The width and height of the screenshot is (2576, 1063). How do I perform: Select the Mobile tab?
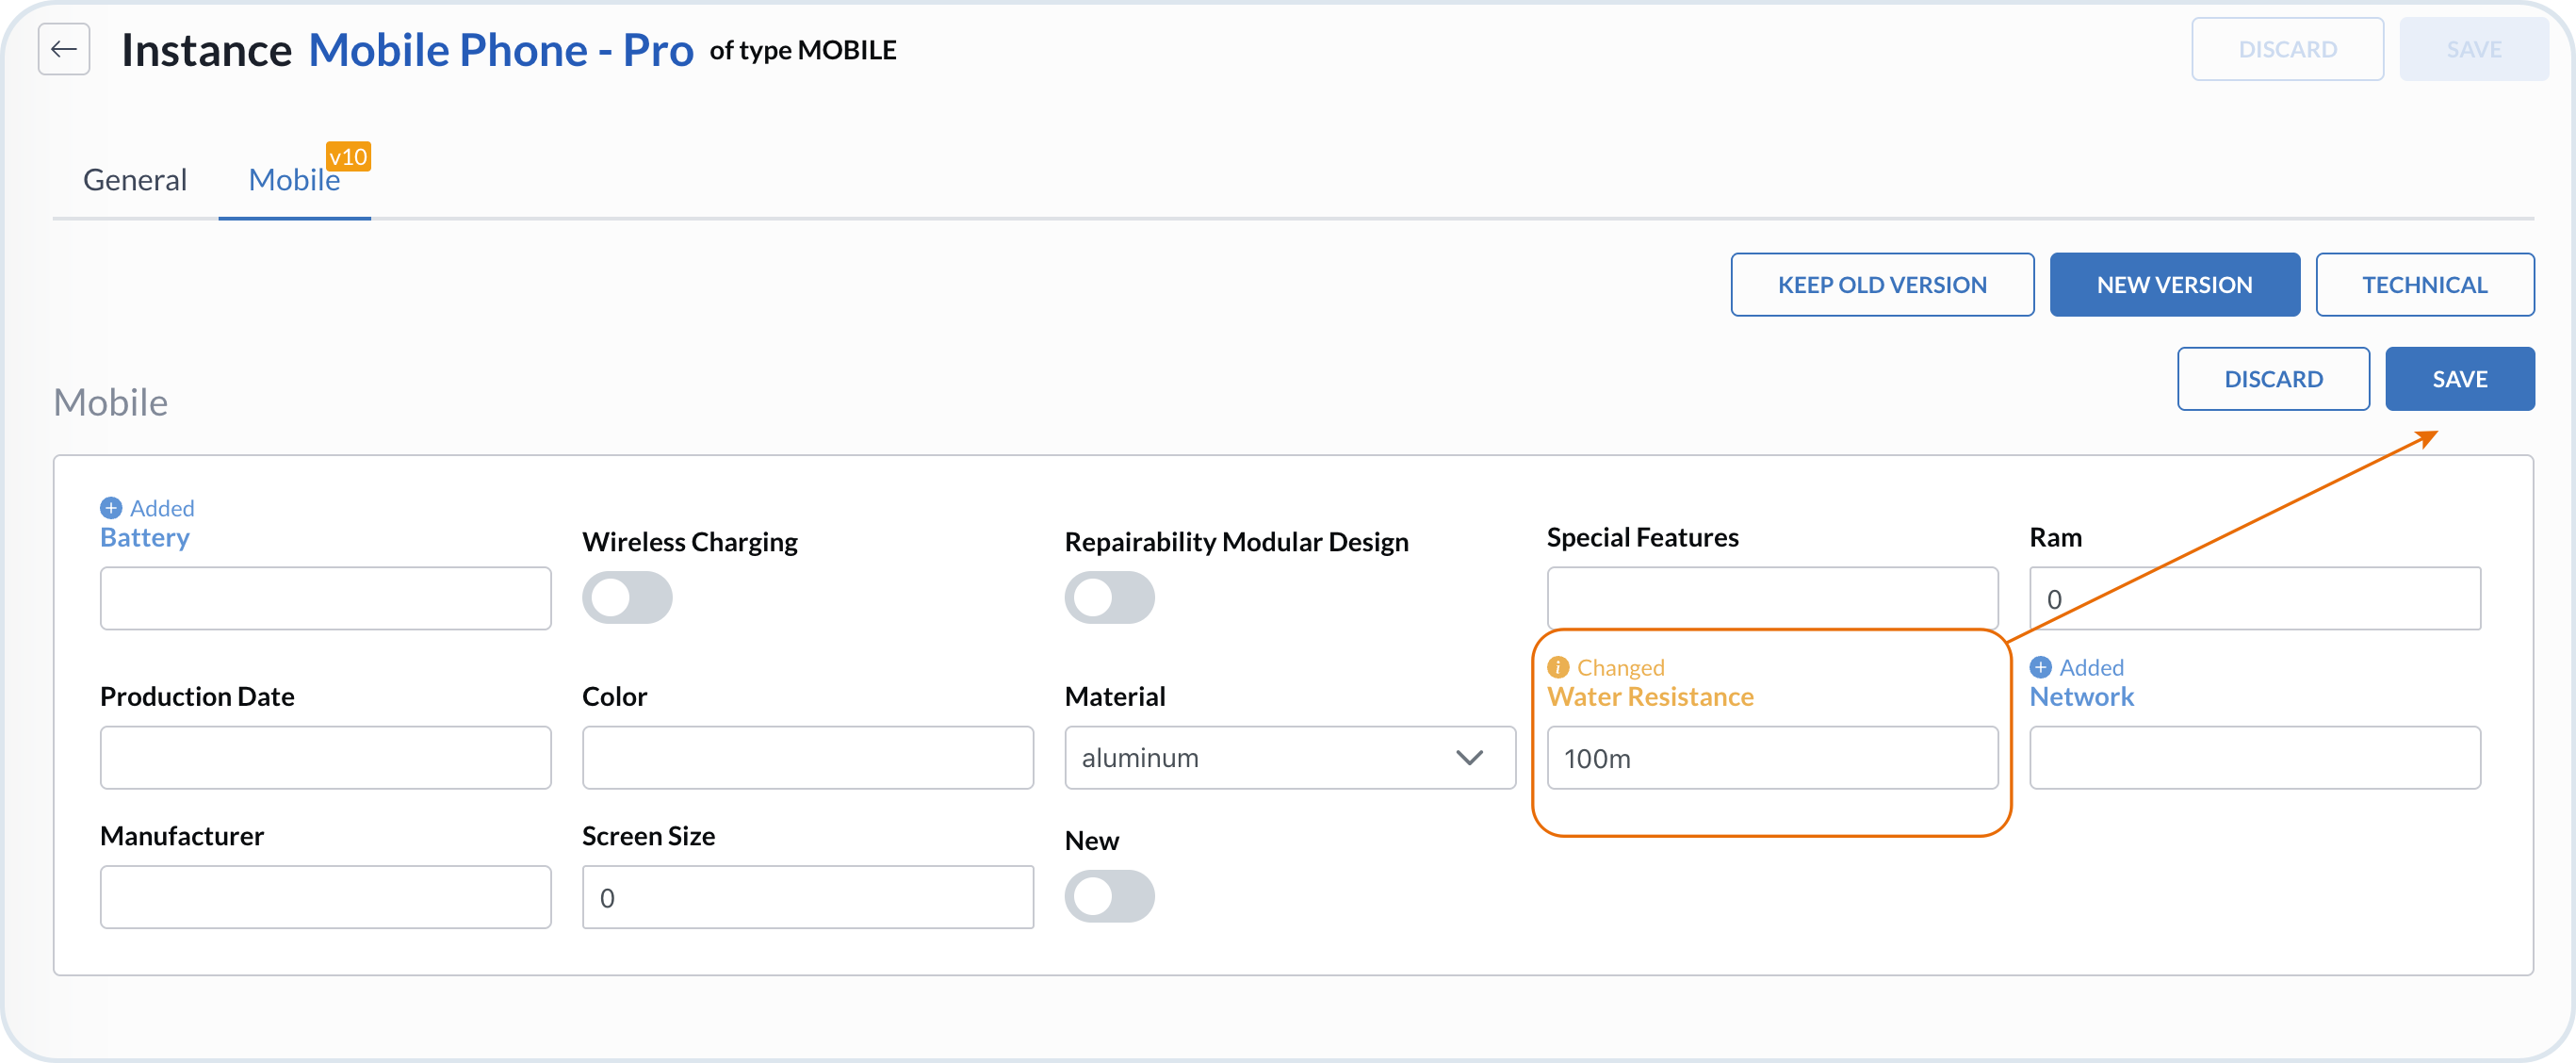pyautogui.click(x=294, y=180)
